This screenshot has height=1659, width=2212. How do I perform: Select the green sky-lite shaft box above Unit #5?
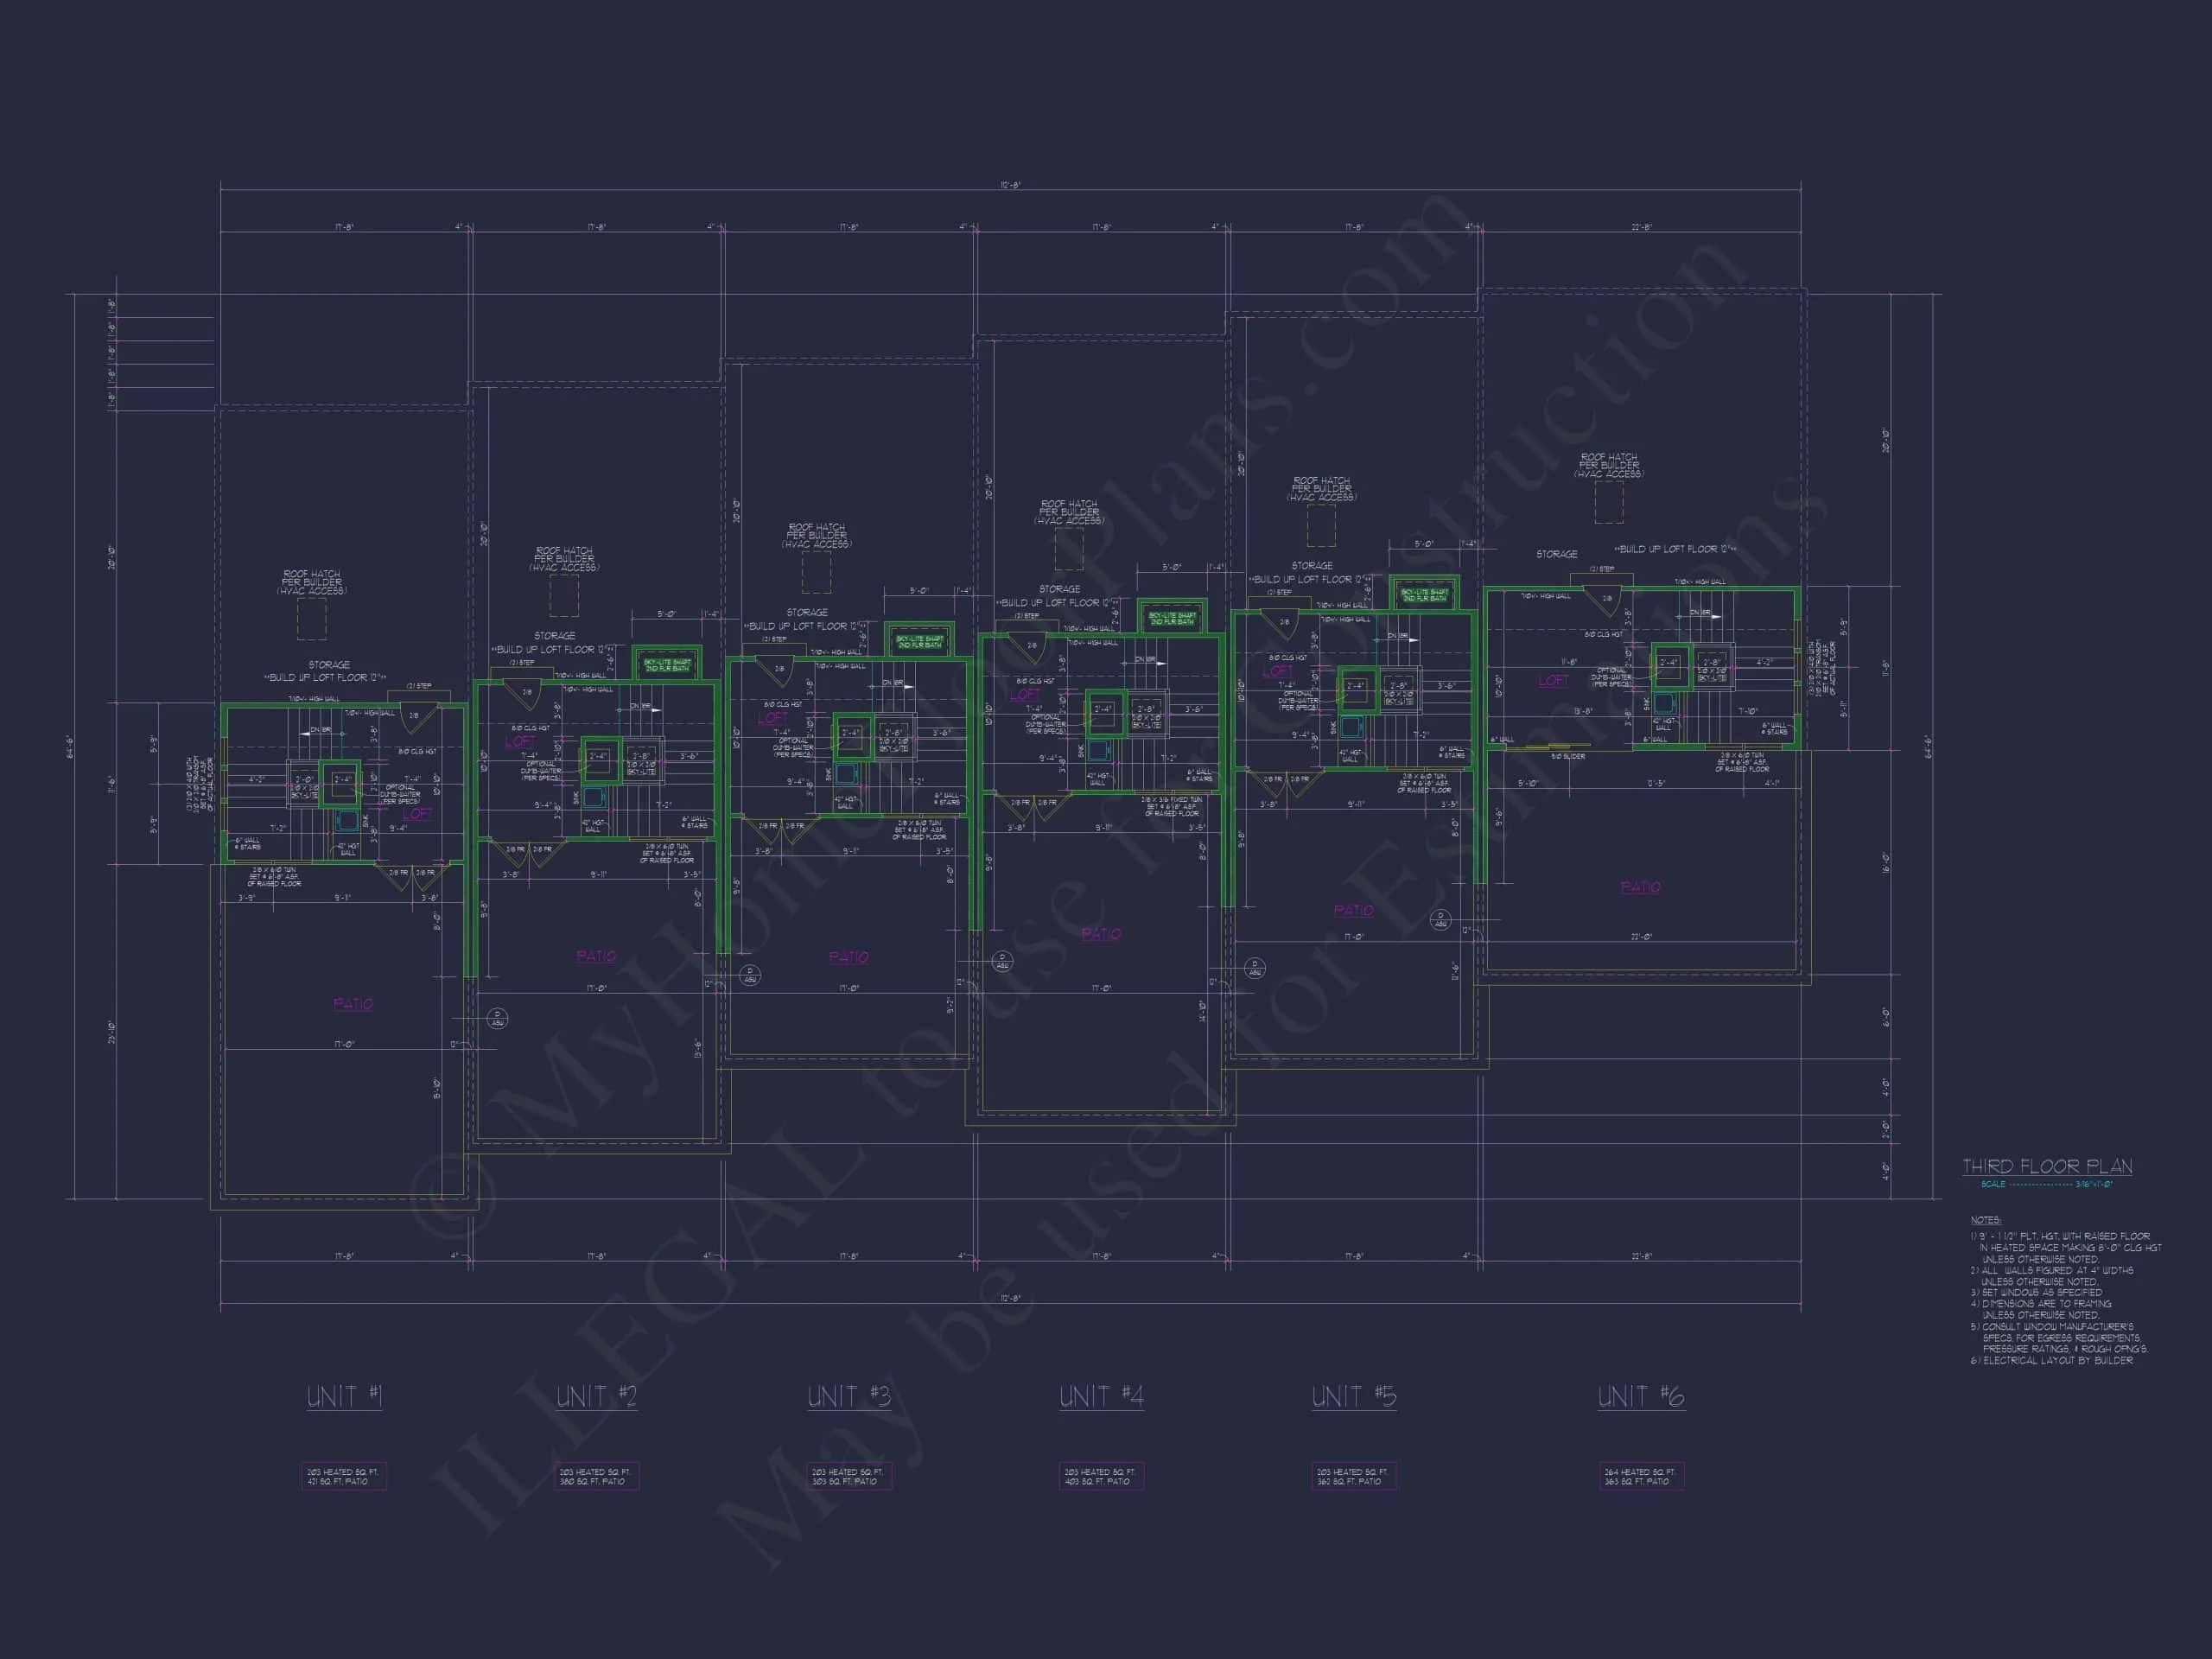coord(1424,594)
